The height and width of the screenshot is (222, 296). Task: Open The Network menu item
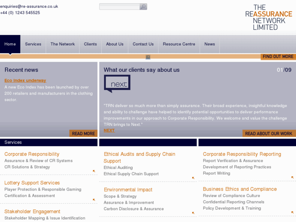pyautogui.click(x=63, y=44)
